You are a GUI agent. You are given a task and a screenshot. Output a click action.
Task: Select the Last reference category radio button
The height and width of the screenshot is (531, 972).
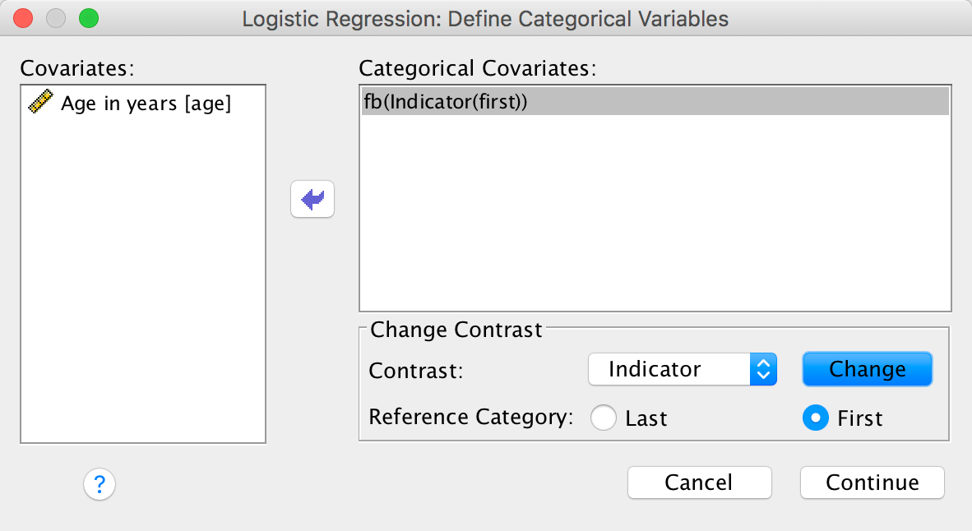[x=604, y=418]
